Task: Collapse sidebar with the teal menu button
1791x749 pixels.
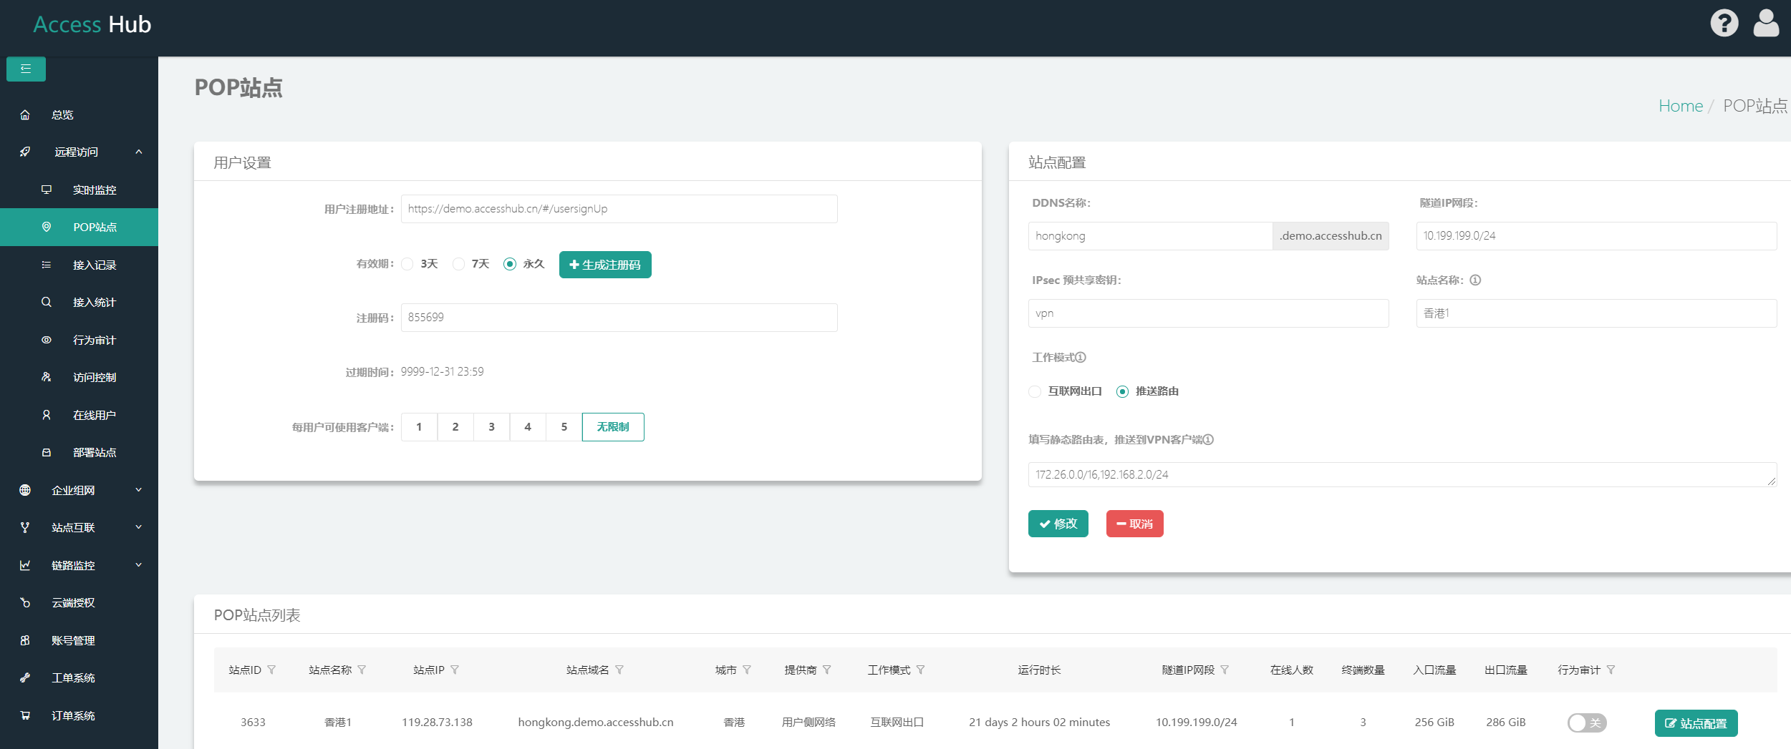Action: coord(26,69)
